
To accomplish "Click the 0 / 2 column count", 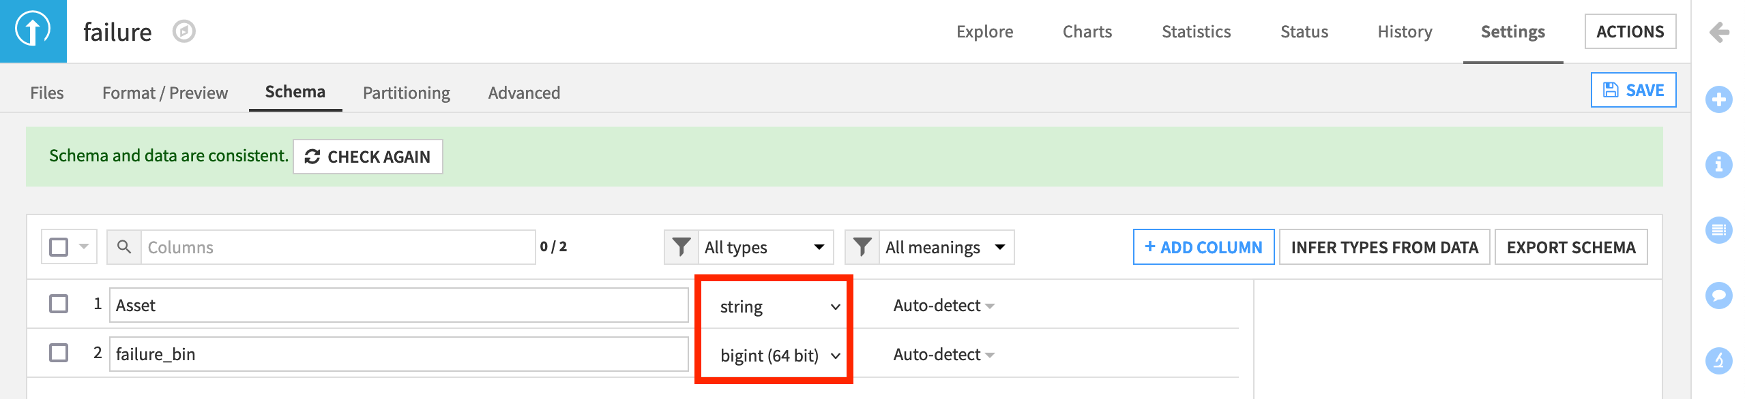I will click(553, 246).
